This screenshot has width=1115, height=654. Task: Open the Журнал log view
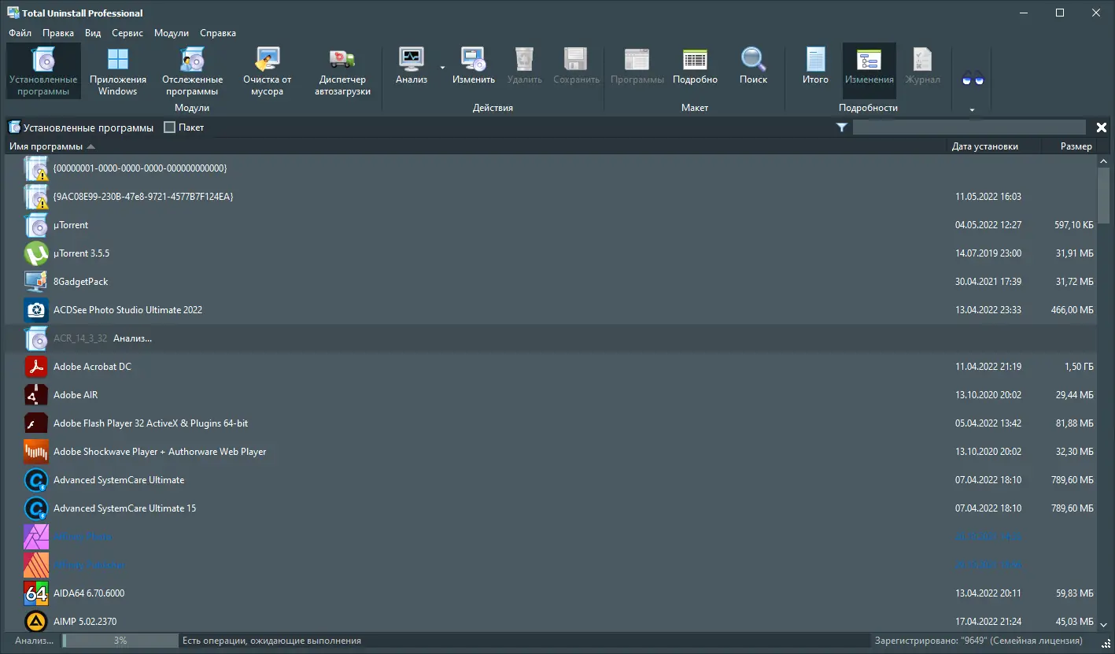click(922, 66)
